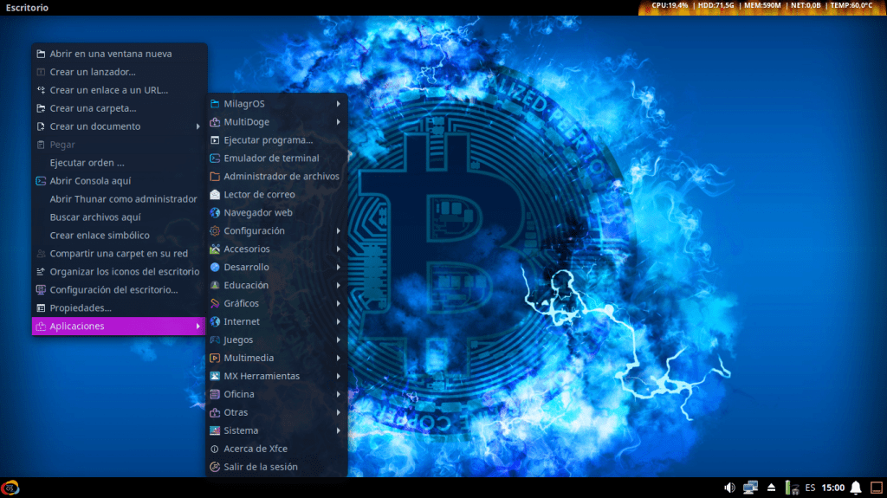The width and height of the screenshot is (887, 498).
Task: Open the notifications bell icon
Action: click(856, 488)
